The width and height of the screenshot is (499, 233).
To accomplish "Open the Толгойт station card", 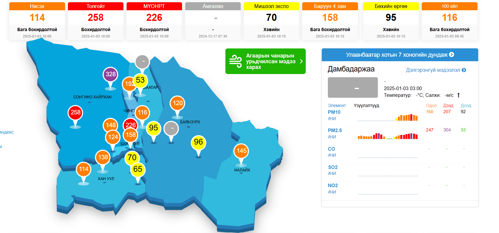I will (x=96, y=21).
